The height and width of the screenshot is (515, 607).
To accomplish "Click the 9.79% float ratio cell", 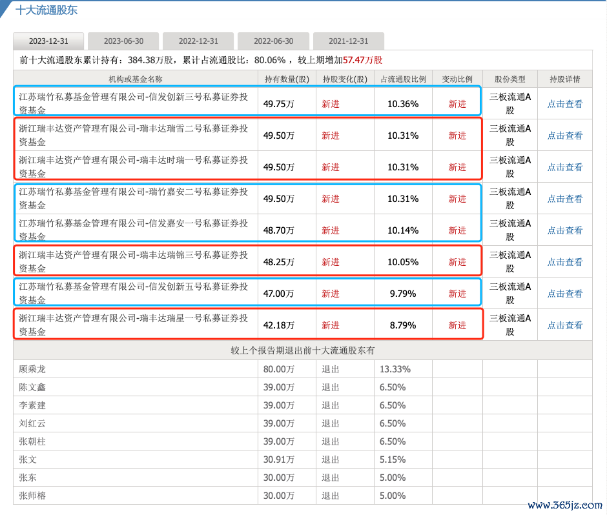I will (403, 294).
